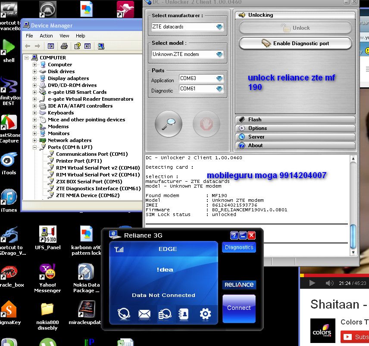Image resolution: width=369 pixels, height=346 pixels.
Task: Open the Diagnostic port dropdown
Action: click(x=219, y=89)
